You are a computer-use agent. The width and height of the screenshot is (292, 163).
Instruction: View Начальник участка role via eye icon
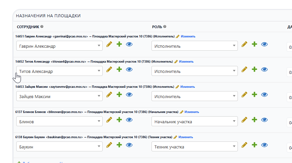click(x=264, y=120)
